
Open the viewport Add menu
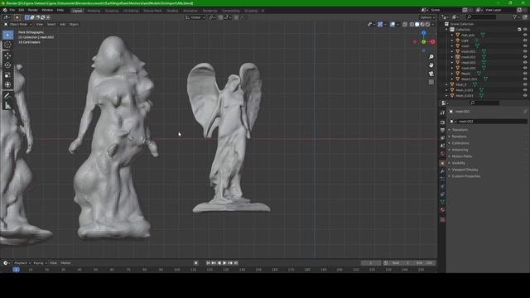63,24
